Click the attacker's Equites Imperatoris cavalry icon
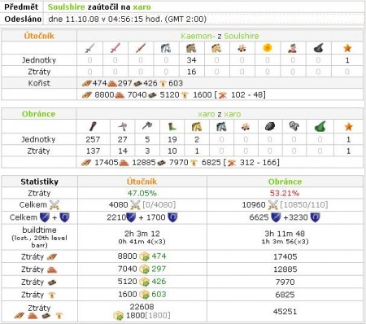366x324 pixels. [191, 48]
